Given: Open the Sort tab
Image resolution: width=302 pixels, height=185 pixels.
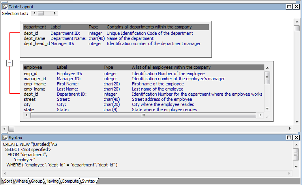Looking at the screenshot, I should tap(8, 181).
